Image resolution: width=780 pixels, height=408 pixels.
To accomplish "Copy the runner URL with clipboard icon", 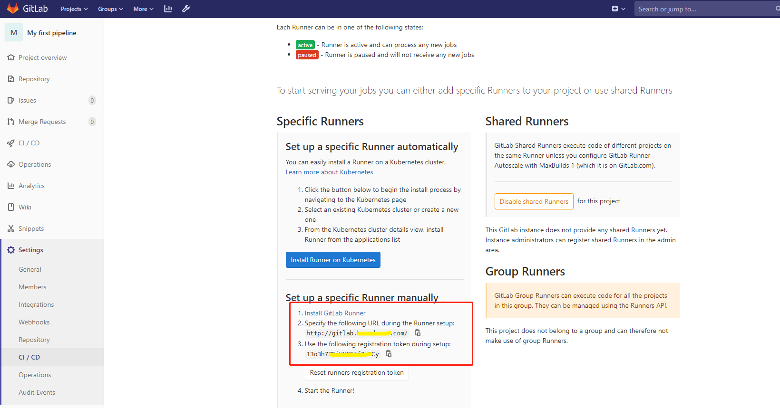I will [418, 333].
